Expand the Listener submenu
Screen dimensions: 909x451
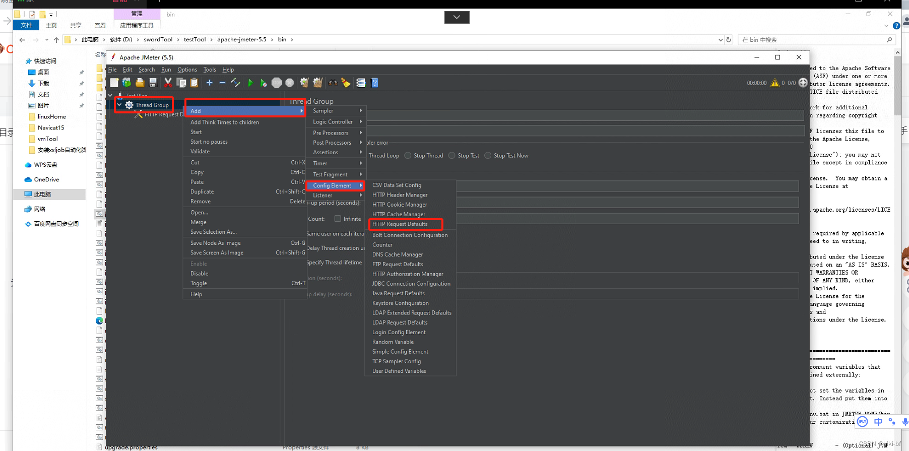coord(336,196)
